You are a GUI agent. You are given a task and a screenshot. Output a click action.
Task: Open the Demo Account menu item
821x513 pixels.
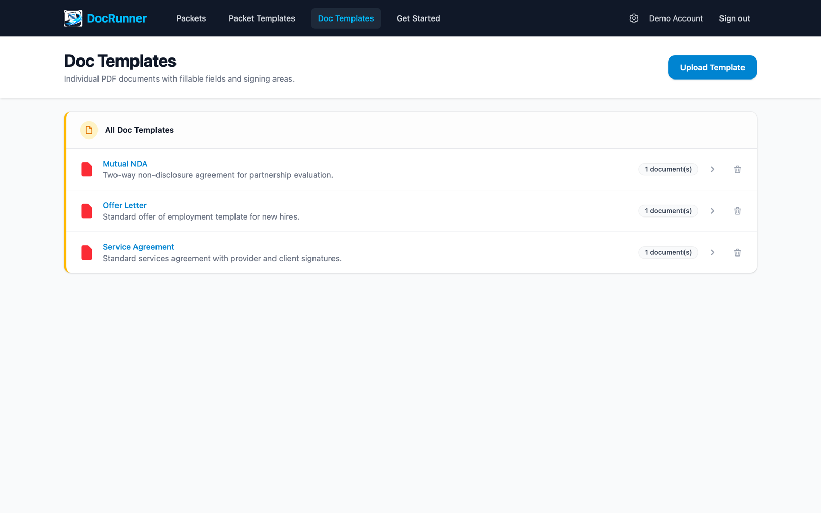pos(676,18)
